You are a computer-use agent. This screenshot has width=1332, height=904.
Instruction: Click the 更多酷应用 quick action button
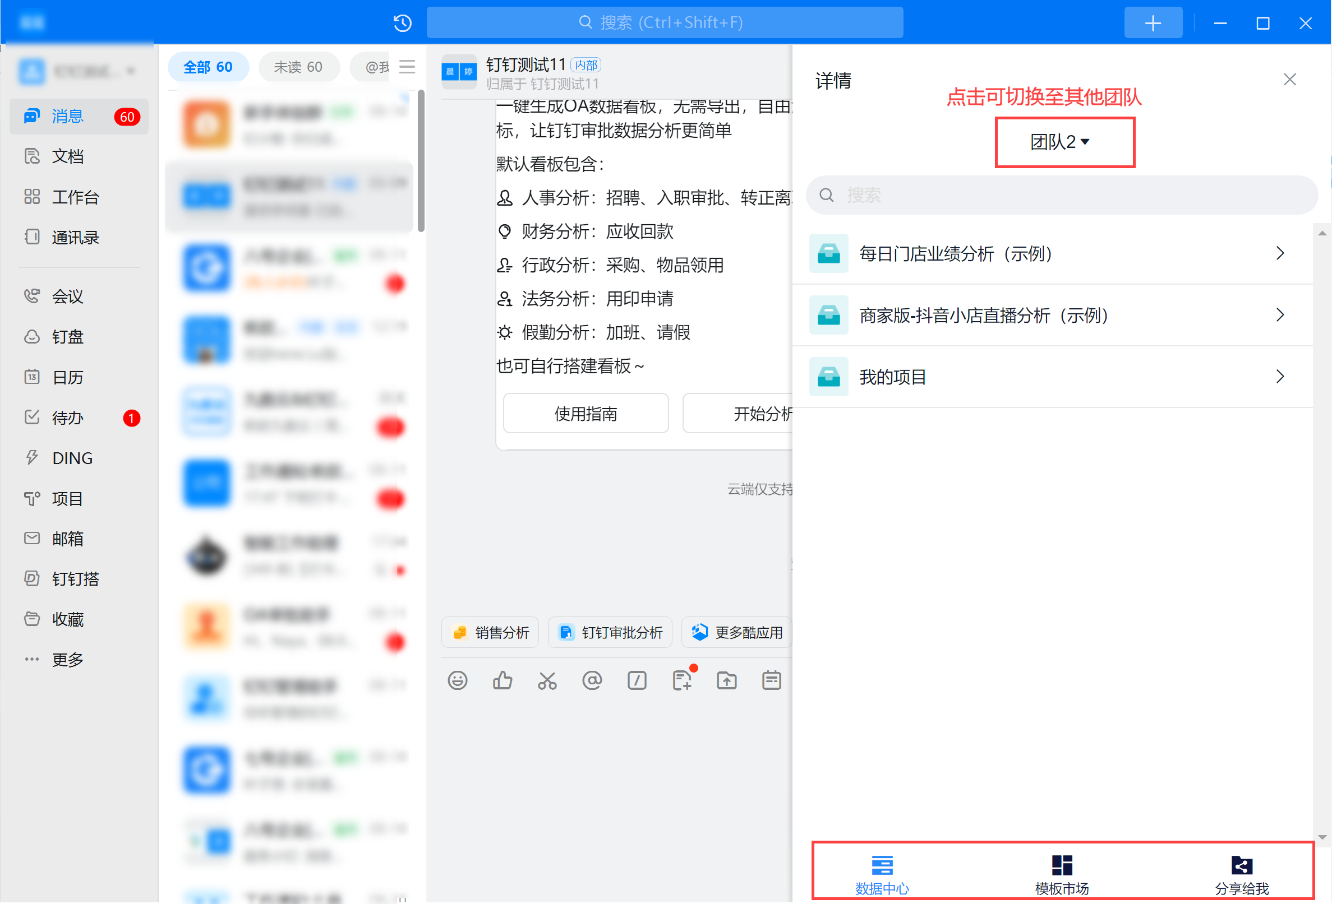tap(736, 632)
